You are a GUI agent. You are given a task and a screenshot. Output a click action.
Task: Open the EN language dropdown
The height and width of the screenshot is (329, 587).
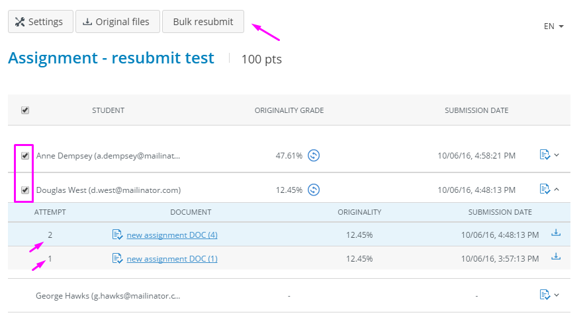tap(554, 26)
